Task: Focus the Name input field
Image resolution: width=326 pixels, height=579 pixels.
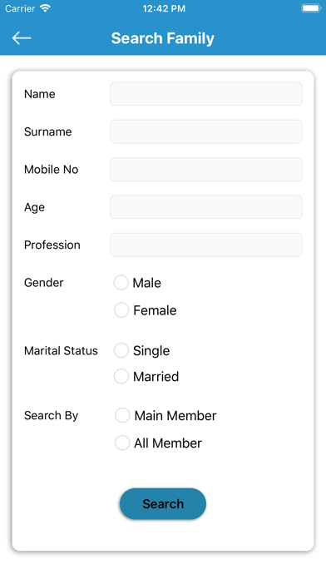Action: point(206,94)
